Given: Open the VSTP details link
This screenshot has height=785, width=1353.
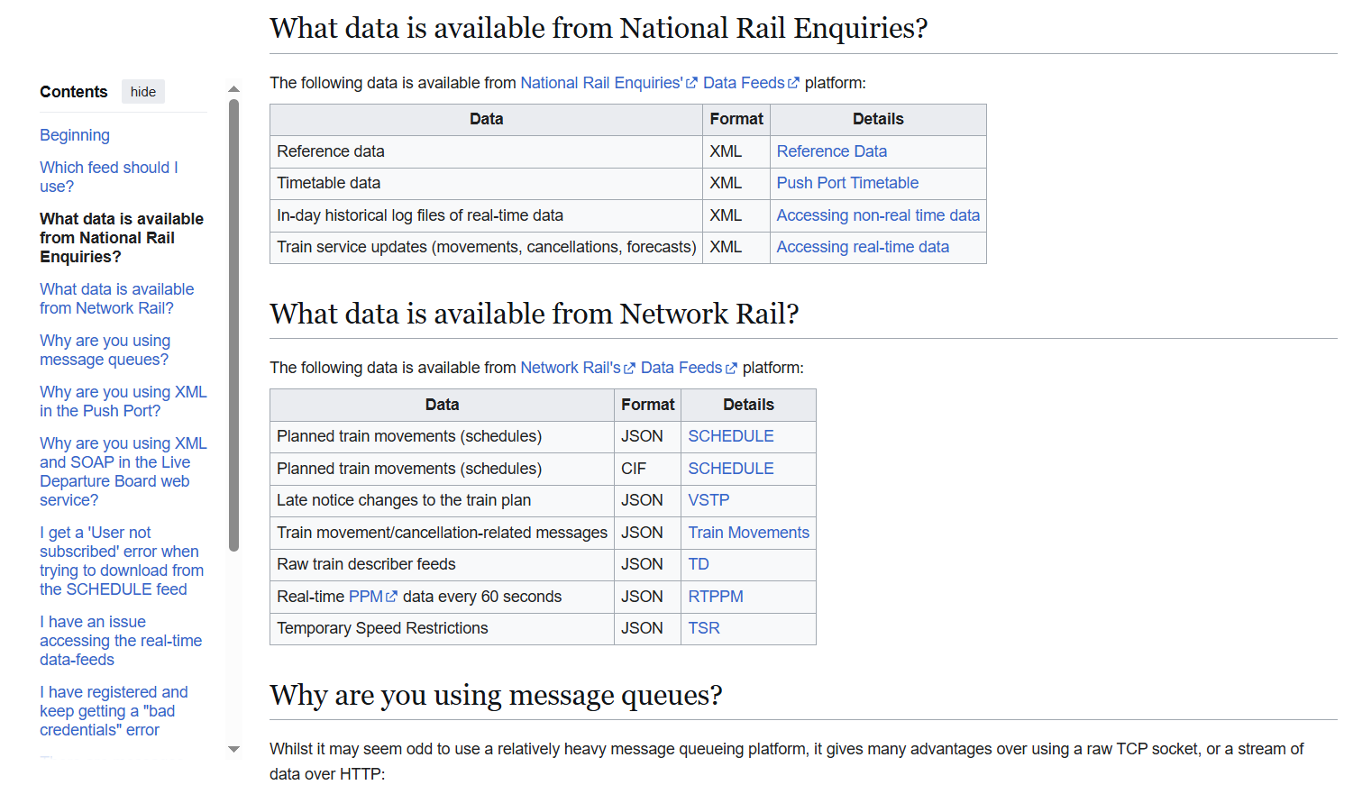Looking at the screenshot, I should tap(708, 500).
